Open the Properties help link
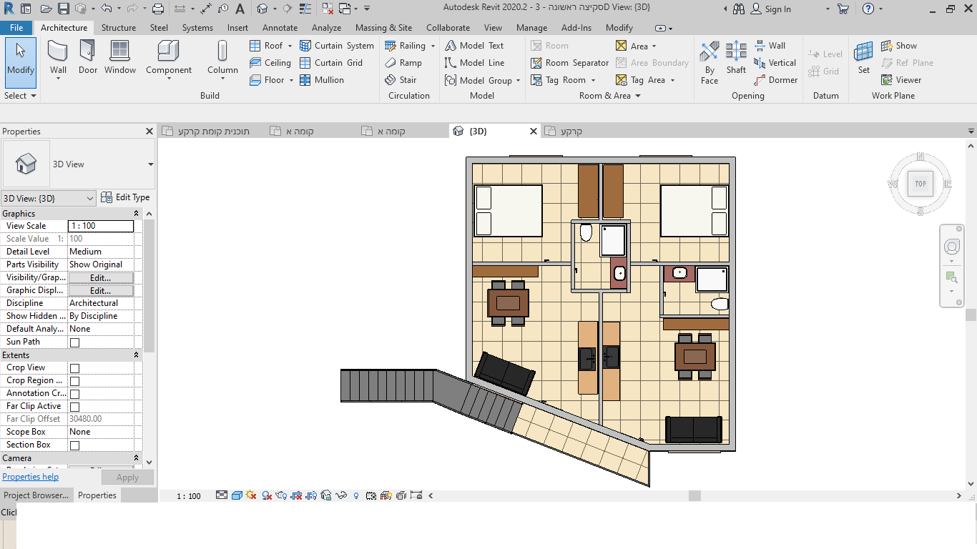Screen dimensions: 977x549 31,477
